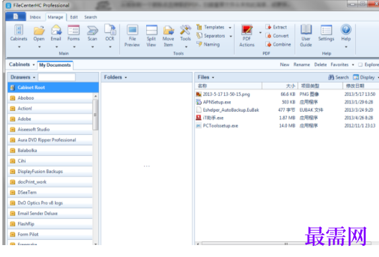This screenshot has height=257, width=379.
Task: Select the Aiseesoft Studio drawer
Action: (x=50, y=129)
